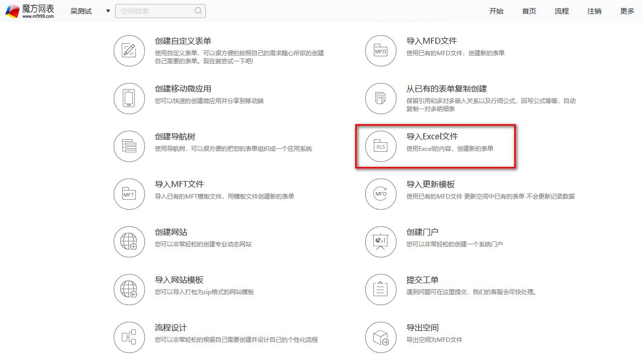Open the 导入网站模板 globe import icon
This screenshot has width=643, height=361.
click(129, 290)
